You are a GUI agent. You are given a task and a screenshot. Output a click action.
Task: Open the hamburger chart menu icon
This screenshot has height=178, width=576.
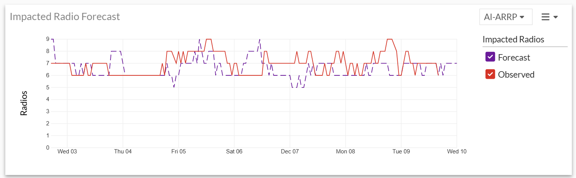[545, 17]
